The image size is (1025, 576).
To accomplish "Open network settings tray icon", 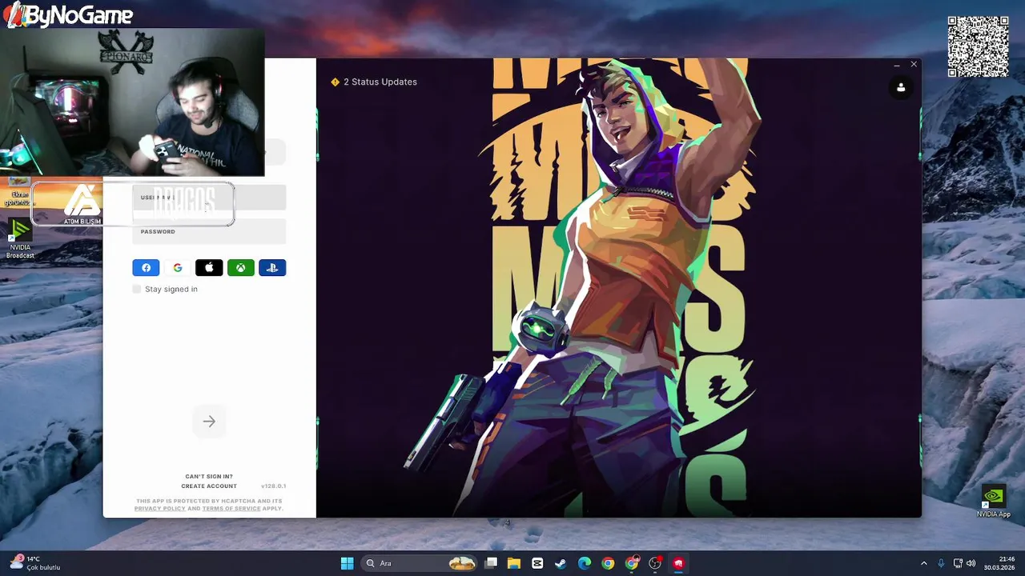I will (958, 563).
